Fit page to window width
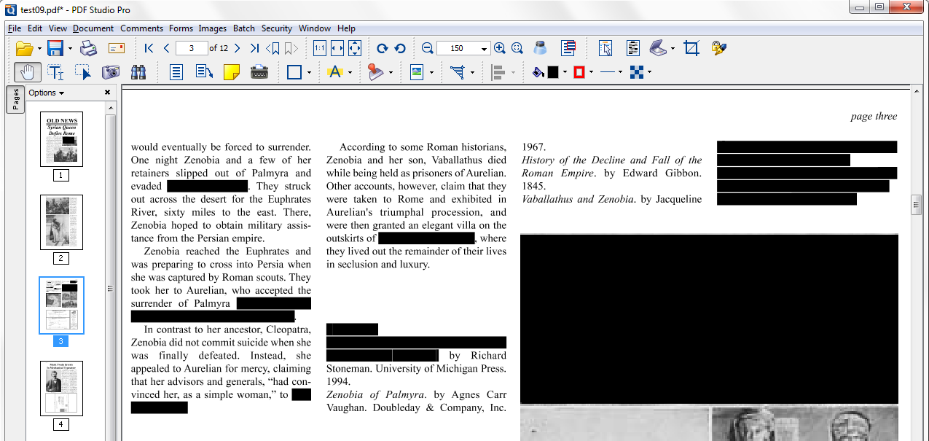This screenshot has height=441, width=929. 337,48
